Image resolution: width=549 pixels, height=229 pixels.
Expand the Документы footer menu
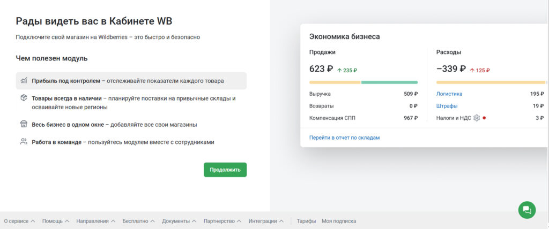(179, 222)
